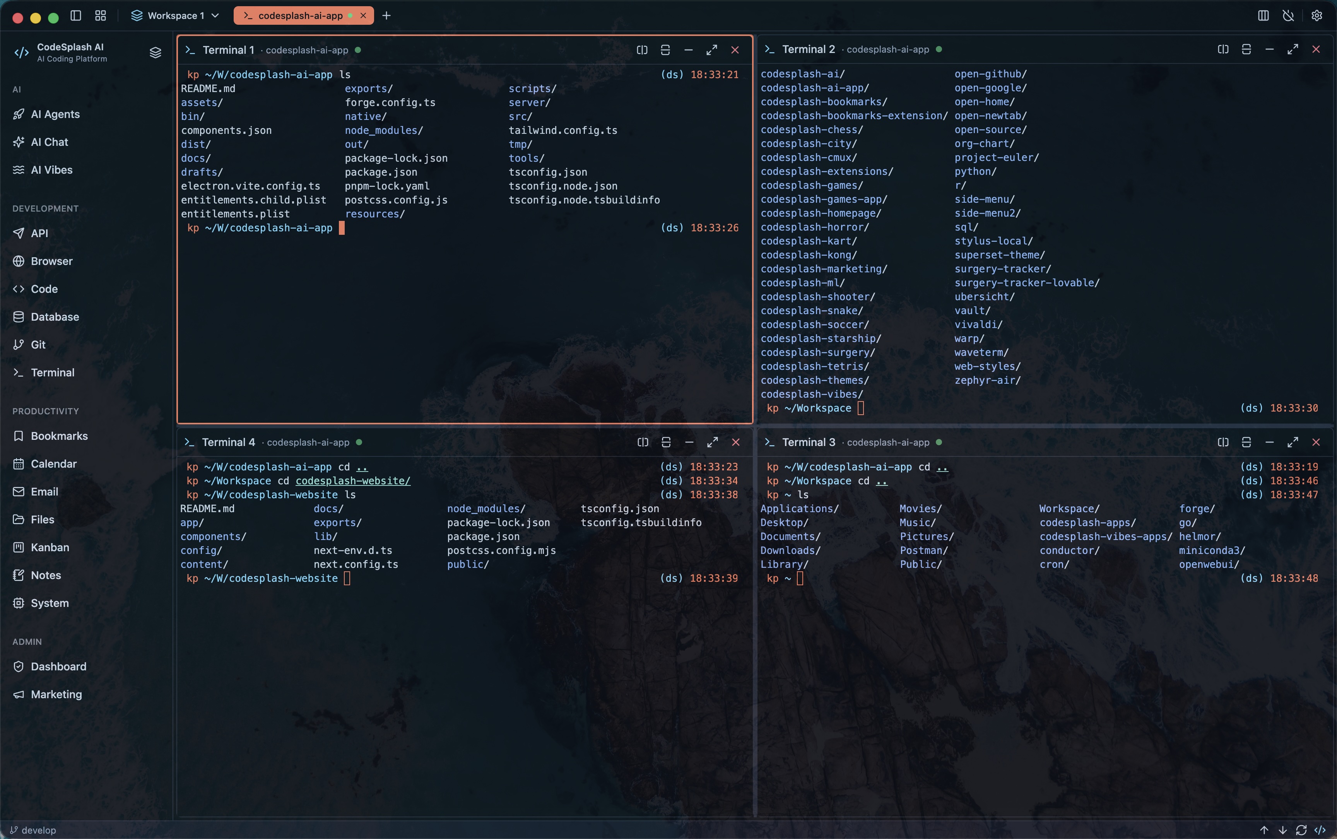Split Terminal 2 vertically

point(1222,50)
